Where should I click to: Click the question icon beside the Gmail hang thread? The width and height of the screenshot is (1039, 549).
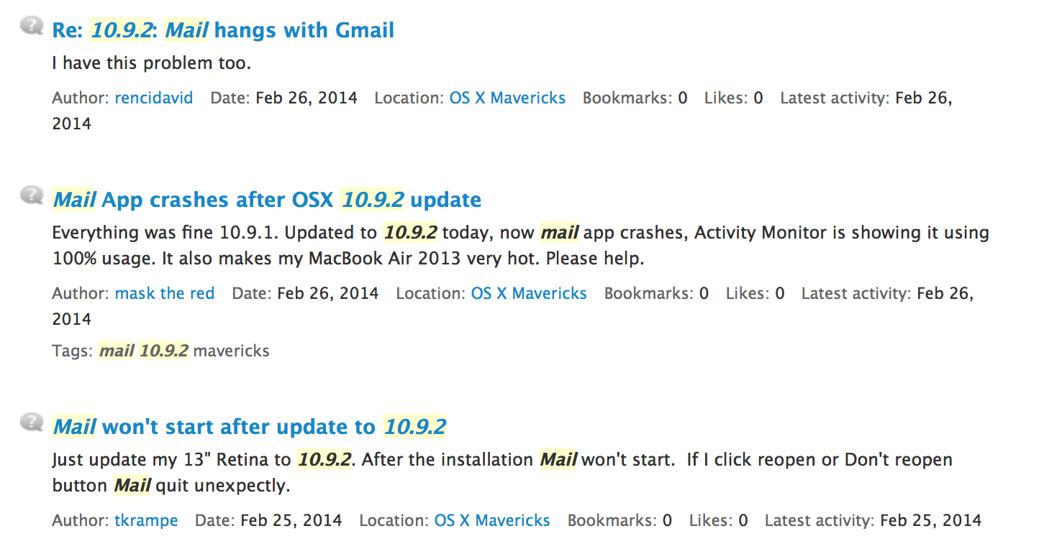32,27
